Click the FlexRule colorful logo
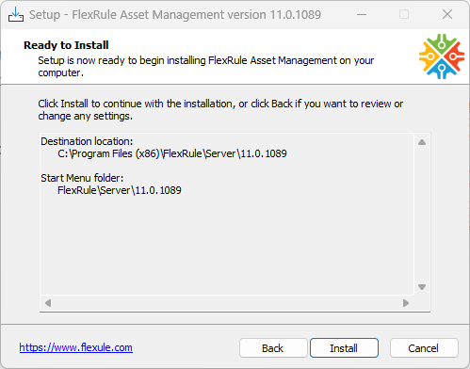 pos(442,56)
